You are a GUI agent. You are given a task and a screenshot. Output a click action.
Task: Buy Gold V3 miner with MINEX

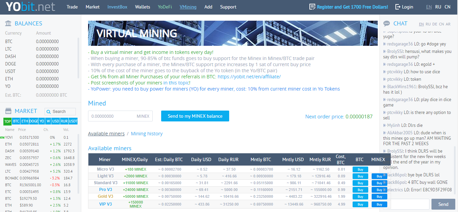(x=379, y=197)
